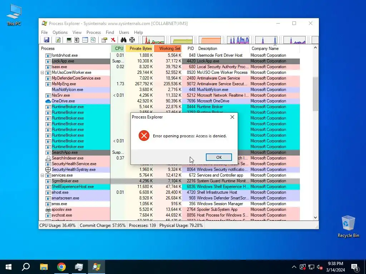Screen dimensions: 366x274
Task: Click the 'CPU Usage: 36.49%' status text
Action: 58,225
